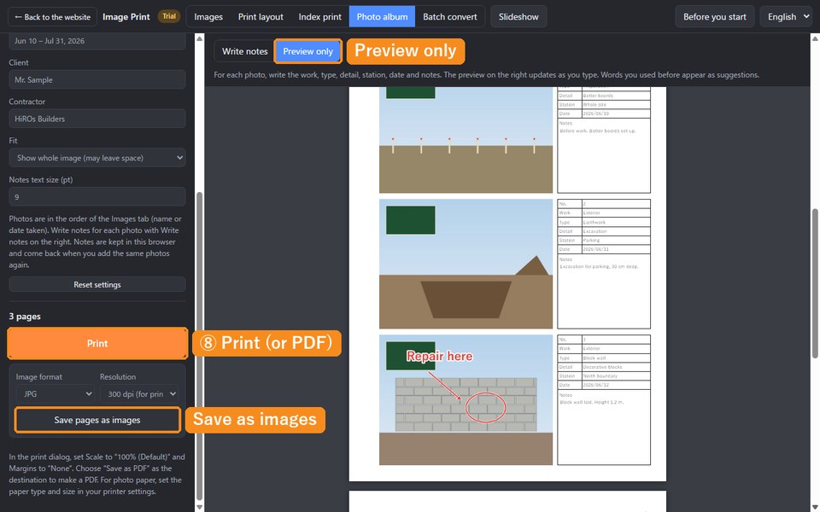820x512 pixels.
Task: Click the "Parking" station cell
Action: (616, 241)
